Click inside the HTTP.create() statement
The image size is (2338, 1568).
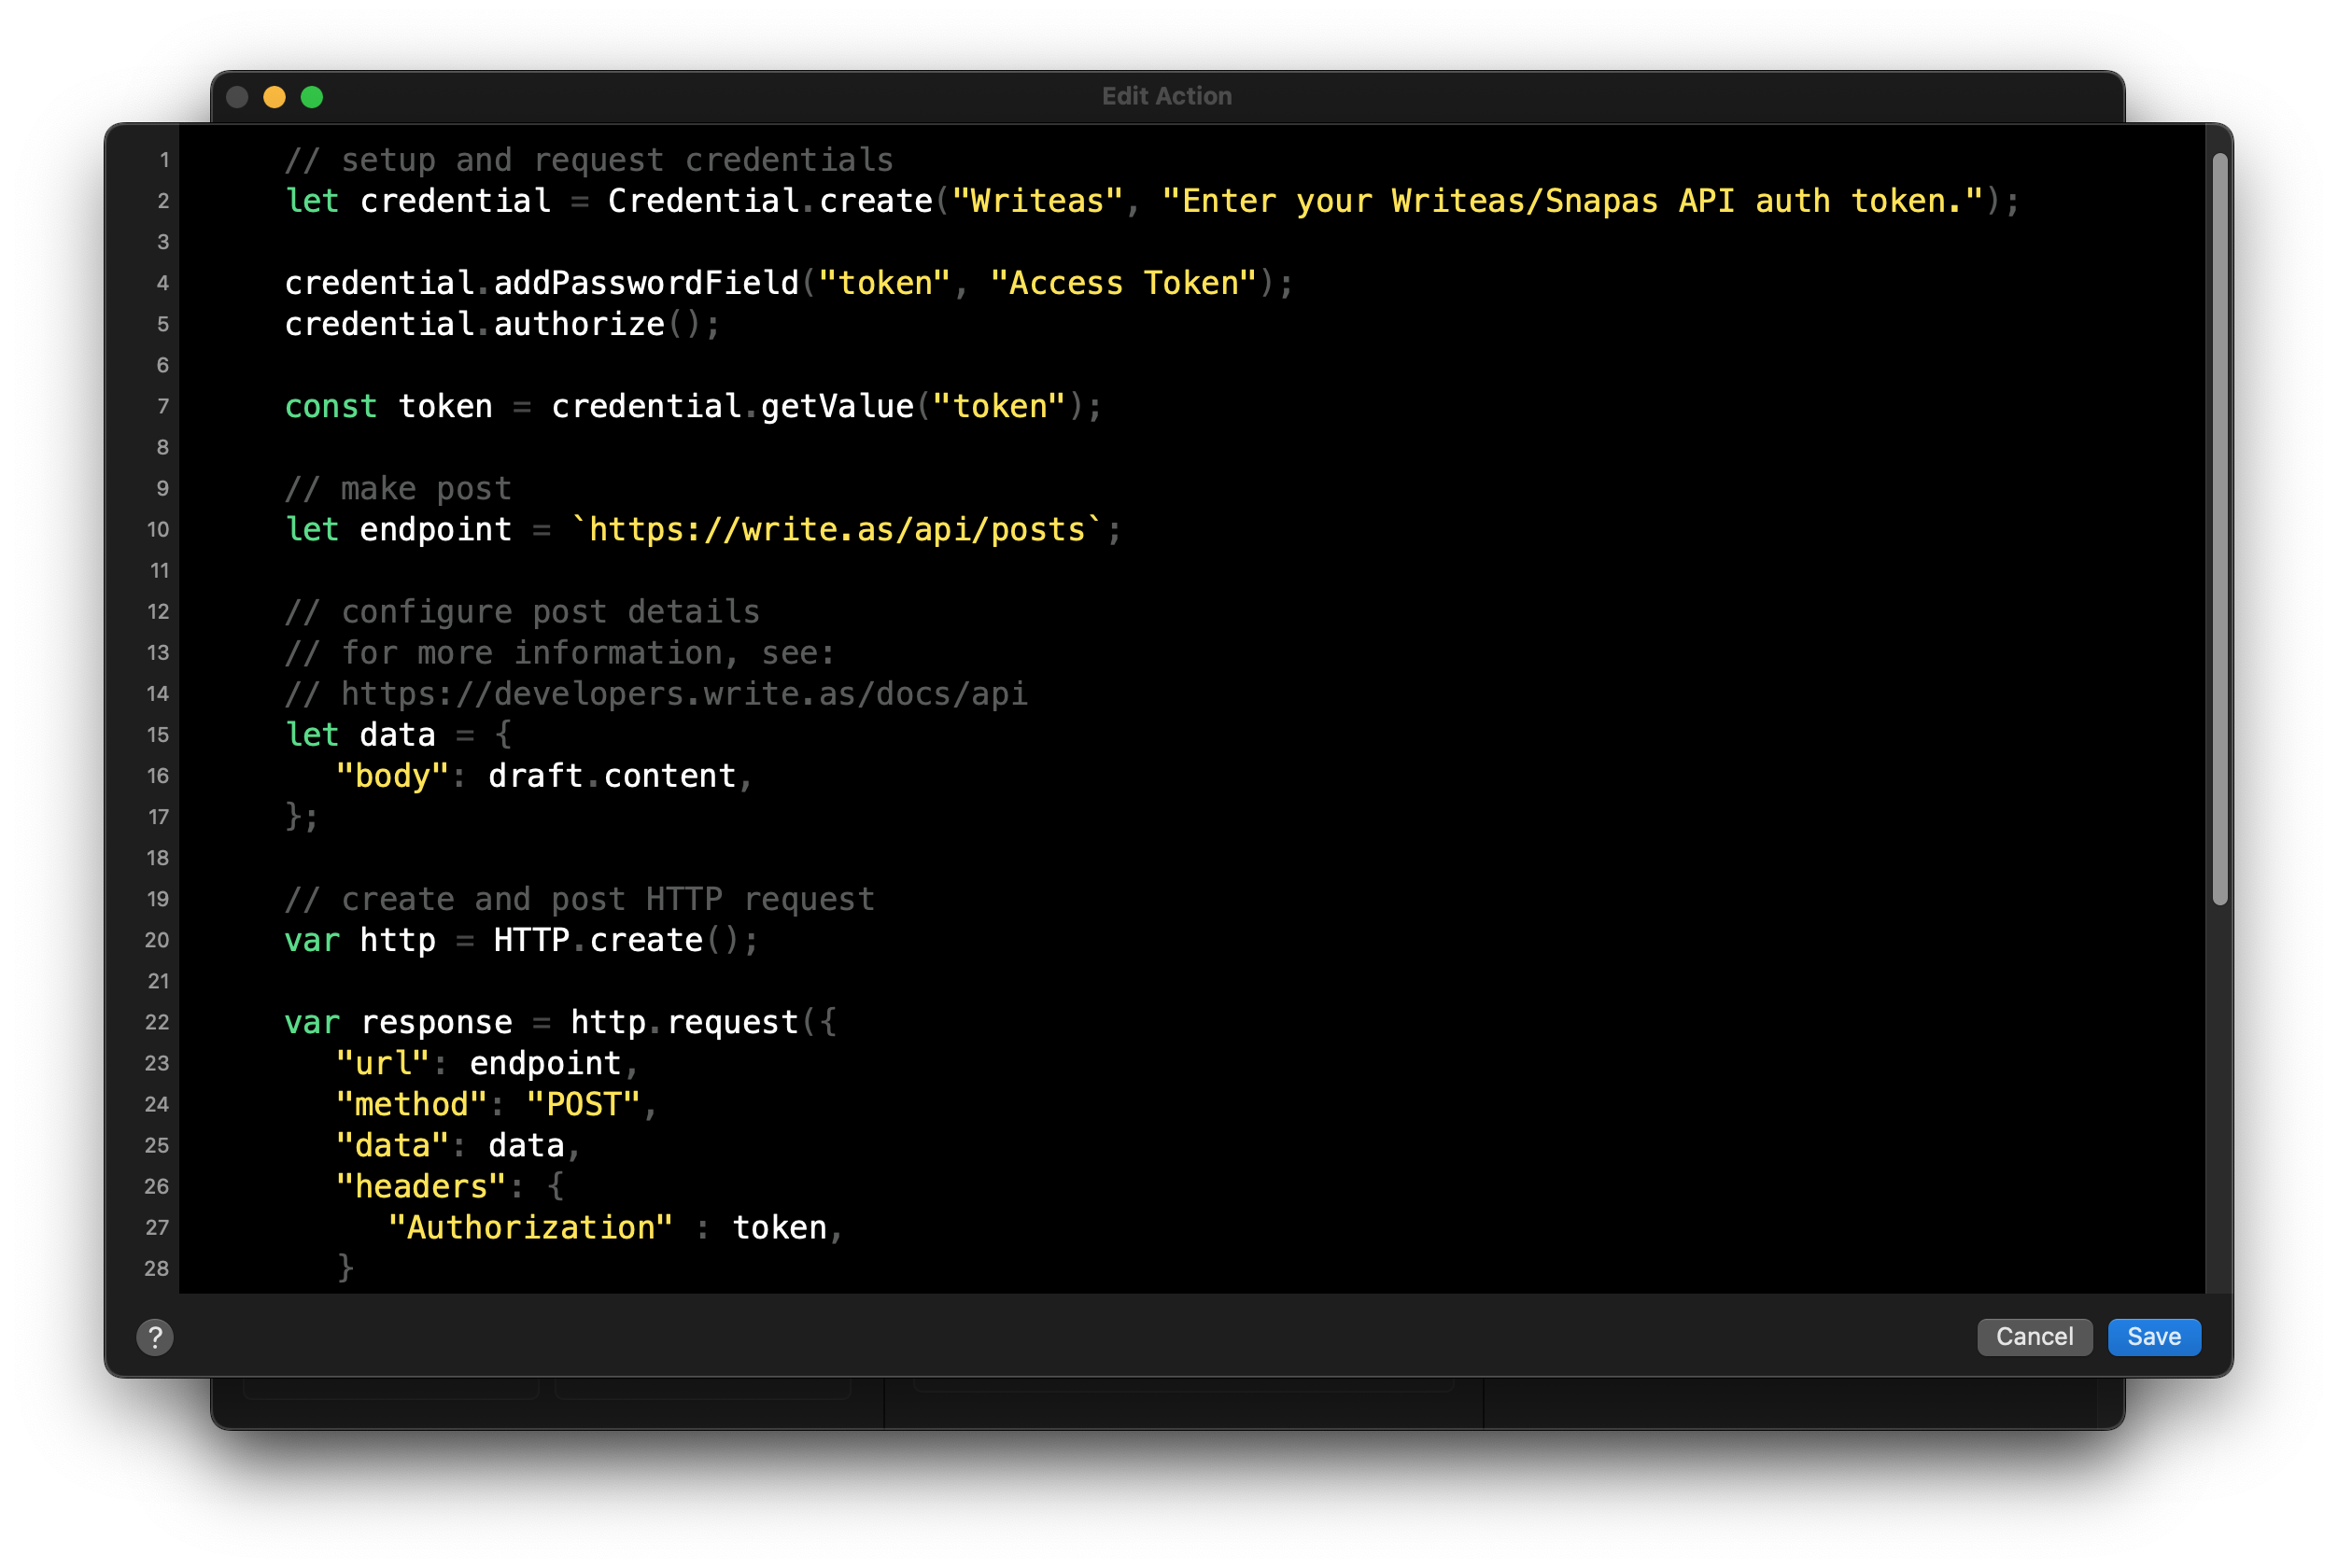point(624,940)
